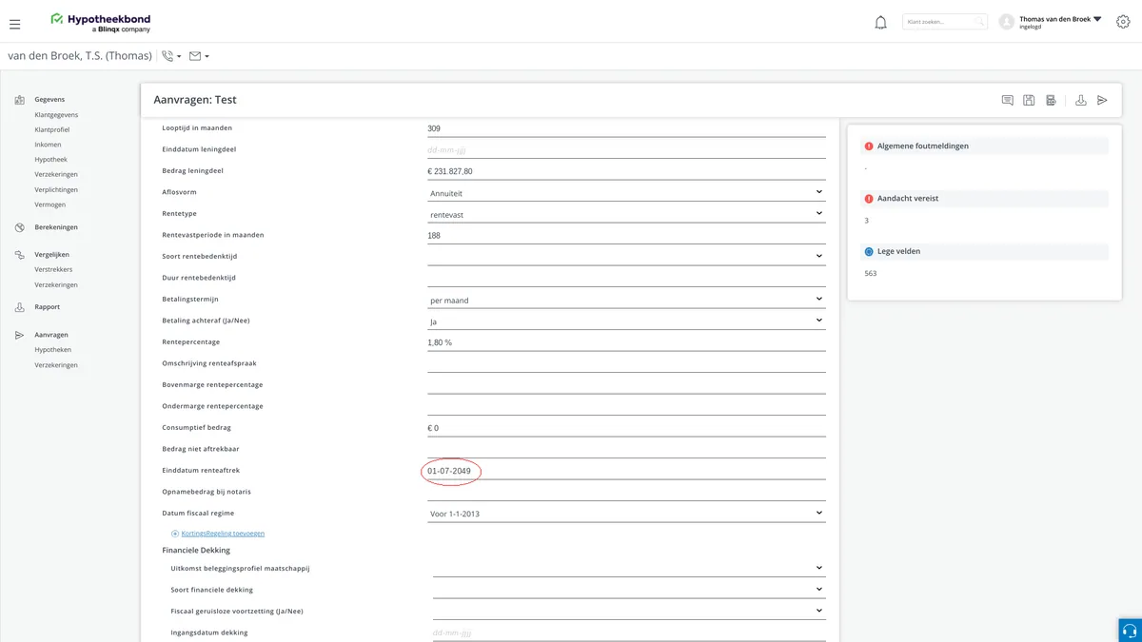Viewport: 1142px width, 642px height.
Task: Click the calculator icon in Aanvragen toolbar
Action: pyautogui.click(x=1051, y=100)
